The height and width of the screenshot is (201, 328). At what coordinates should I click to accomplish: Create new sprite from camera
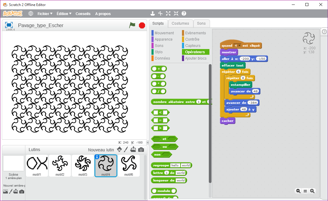pos(141,150)
